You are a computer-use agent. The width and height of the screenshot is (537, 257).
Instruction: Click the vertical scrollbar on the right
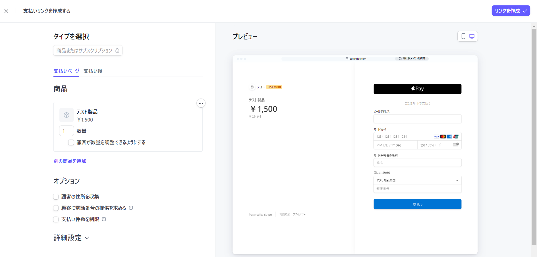click(x=534, y=136)
